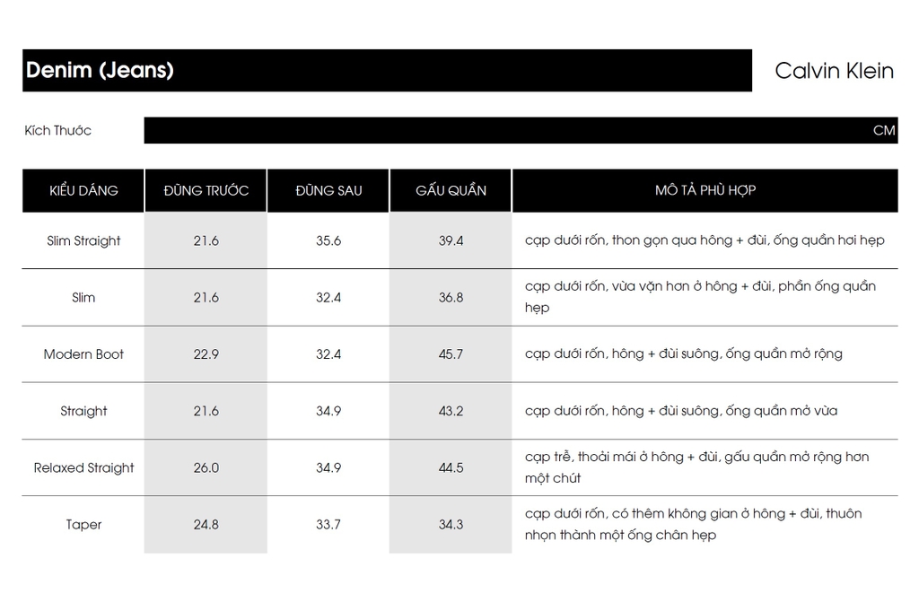The width and height of the screenshot is (919, 593).
Task: Click the 26.0 front rise value
Action: point(206,467)
